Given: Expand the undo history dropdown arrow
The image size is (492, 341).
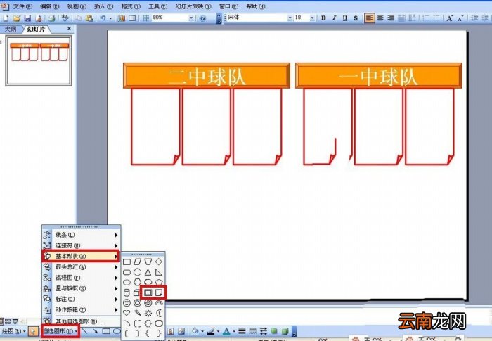Looking at the screenshot, I should point(110,18).
